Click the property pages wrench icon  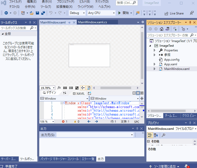point(163,135)
